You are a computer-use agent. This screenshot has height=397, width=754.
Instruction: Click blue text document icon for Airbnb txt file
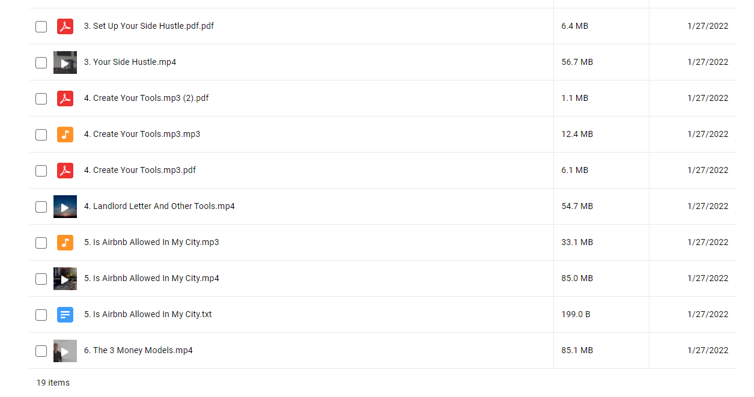[x=65, y=315]
